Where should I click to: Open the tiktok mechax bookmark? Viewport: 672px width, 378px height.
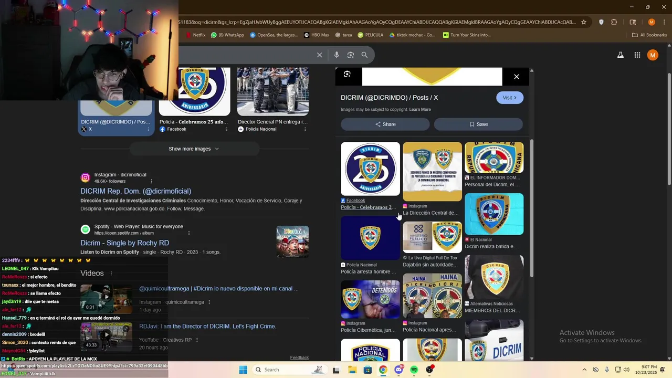click(412, 35)
